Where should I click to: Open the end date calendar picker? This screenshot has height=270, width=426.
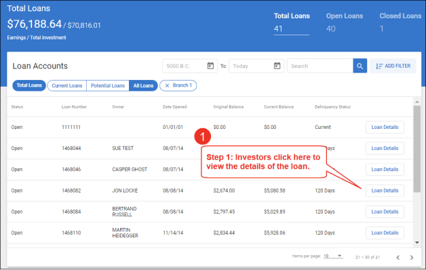pos(277,66)
